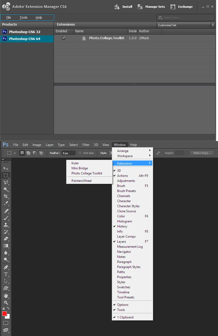218x336 pixels.
Task: Select Photoshop CS6 64 product
Action: tap(27, 39)
